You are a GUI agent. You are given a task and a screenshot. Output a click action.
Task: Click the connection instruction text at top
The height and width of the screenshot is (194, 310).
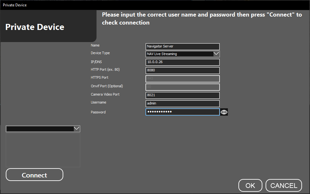click(x=202, y=19)
